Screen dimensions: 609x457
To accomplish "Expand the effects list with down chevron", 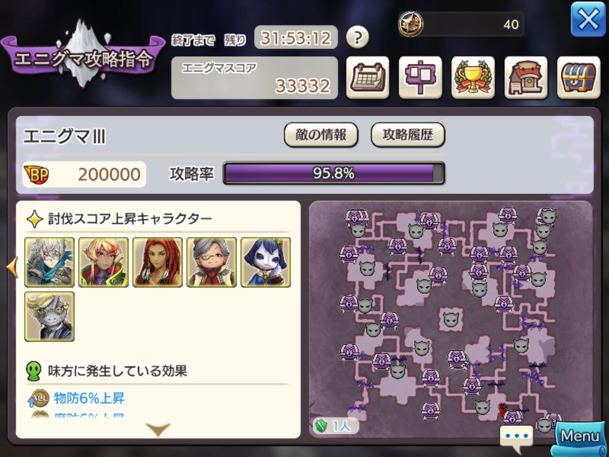I will click(x=158, y=429).
